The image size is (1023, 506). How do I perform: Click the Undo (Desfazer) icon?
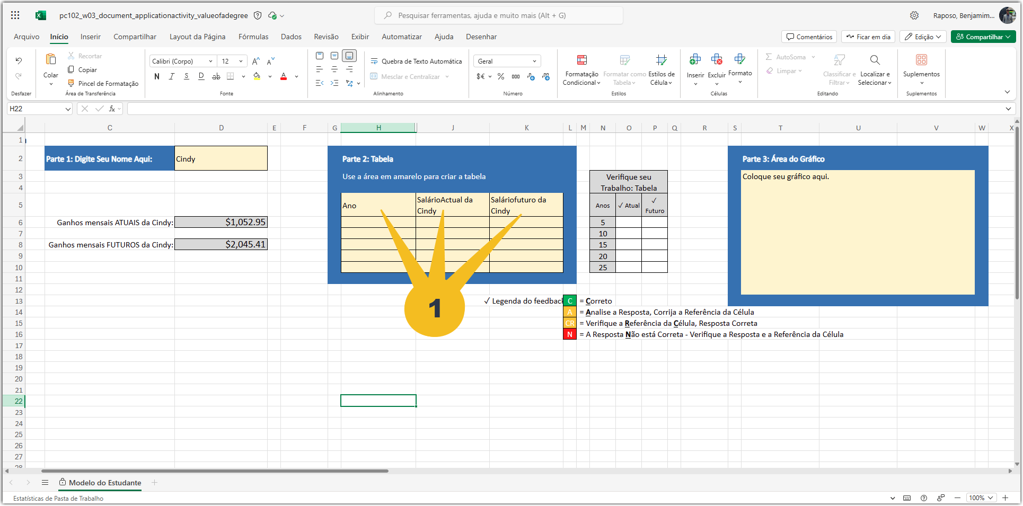pyautogui.click(x=19, y=60)
